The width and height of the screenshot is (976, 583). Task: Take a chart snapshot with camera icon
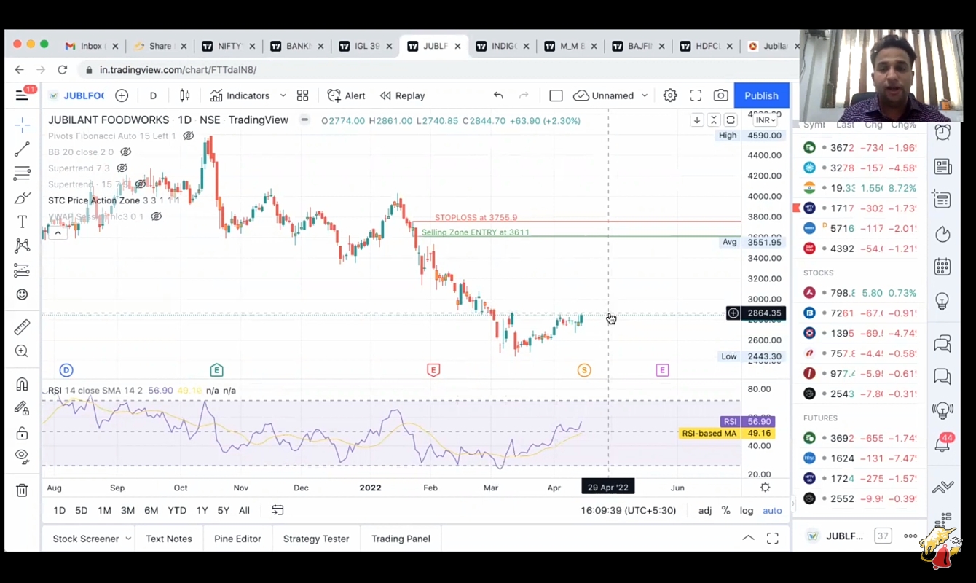[720, 95]
